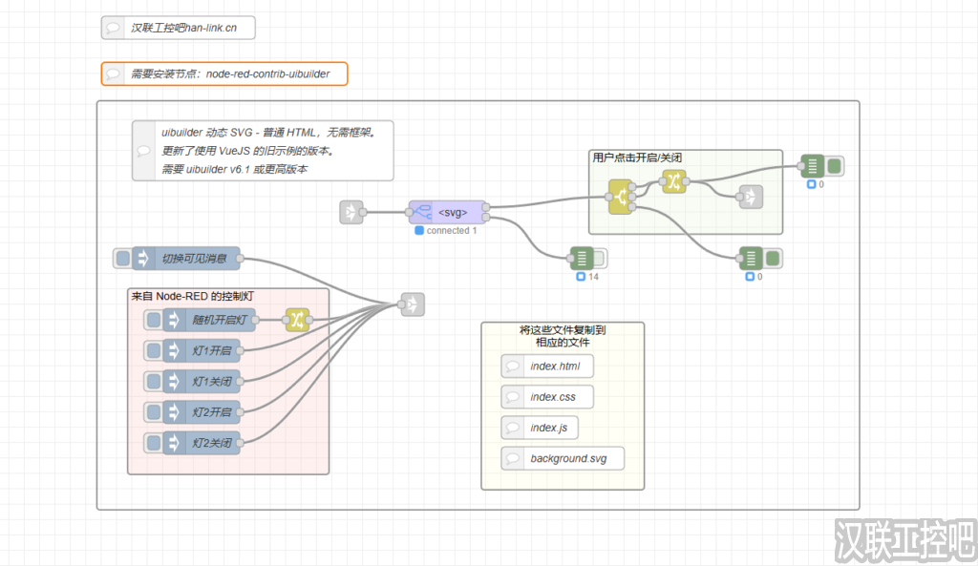Click upper output port of <svg> node
978x566 pixels.
point(486,207)
